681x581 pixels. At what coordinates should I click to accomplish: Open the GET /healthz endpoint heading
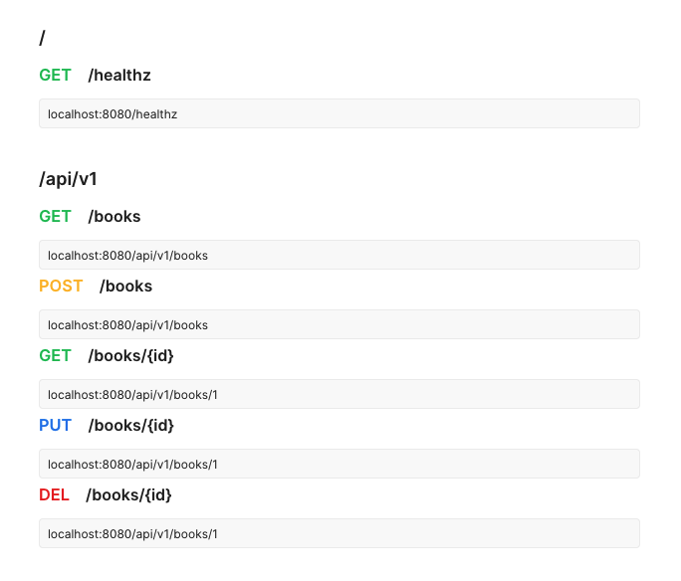(x=95, y=75)
